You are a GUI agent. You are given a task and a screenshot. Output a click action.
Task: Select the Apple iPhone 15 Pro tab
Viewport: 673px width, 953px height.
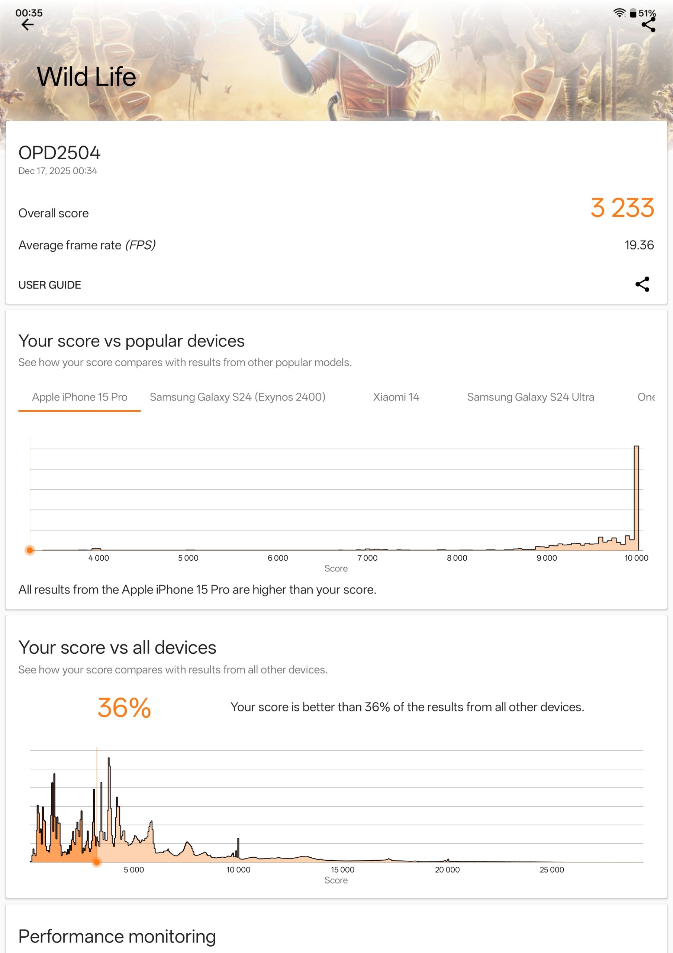pyautogui.click(x=80, y=397)
